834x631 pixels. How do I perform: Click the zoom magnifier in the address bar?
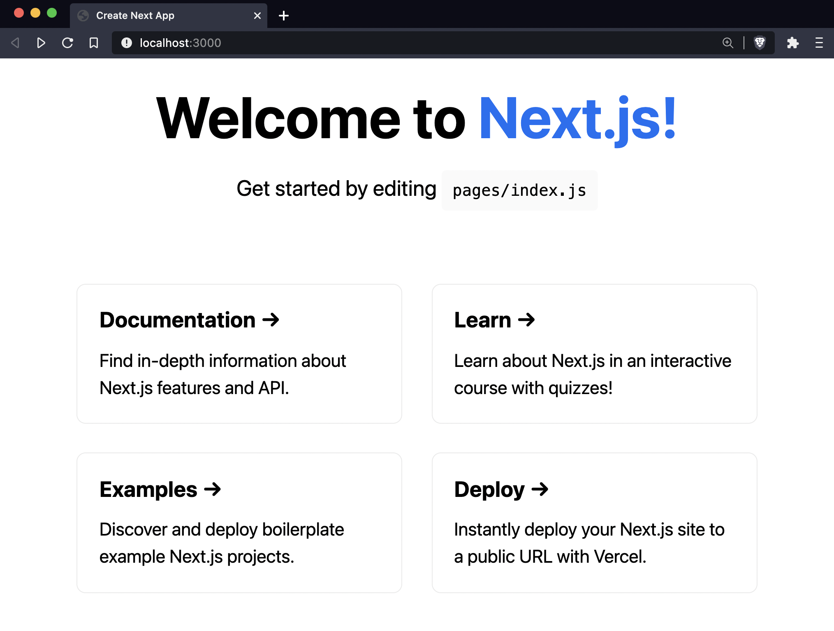tap(728, 43)
